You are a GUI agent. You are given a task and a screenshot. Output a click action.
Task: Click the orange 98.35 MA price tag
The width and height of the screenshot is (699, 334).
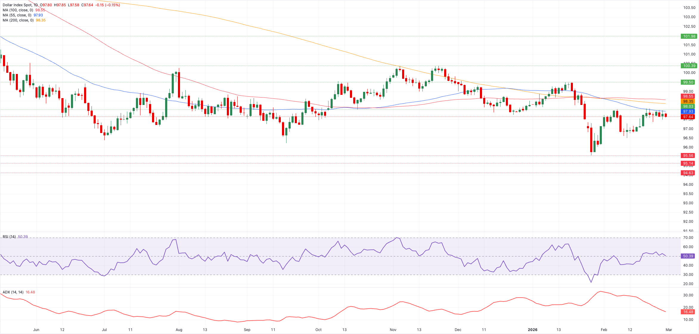(688, 101)
